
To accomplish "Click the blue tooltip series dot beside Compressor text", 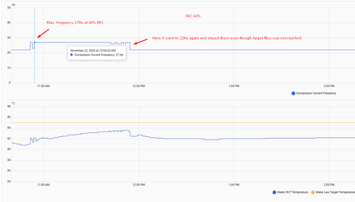I will [x=72, y=55].
